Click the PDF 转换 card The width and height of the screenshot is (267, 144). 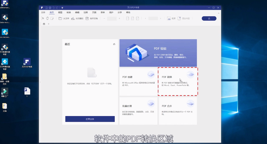click(x=178, y=82)
